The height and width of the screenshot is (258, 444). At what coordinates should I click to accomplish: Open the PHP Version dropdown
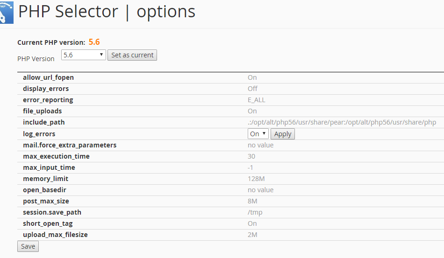pos(84,55)
